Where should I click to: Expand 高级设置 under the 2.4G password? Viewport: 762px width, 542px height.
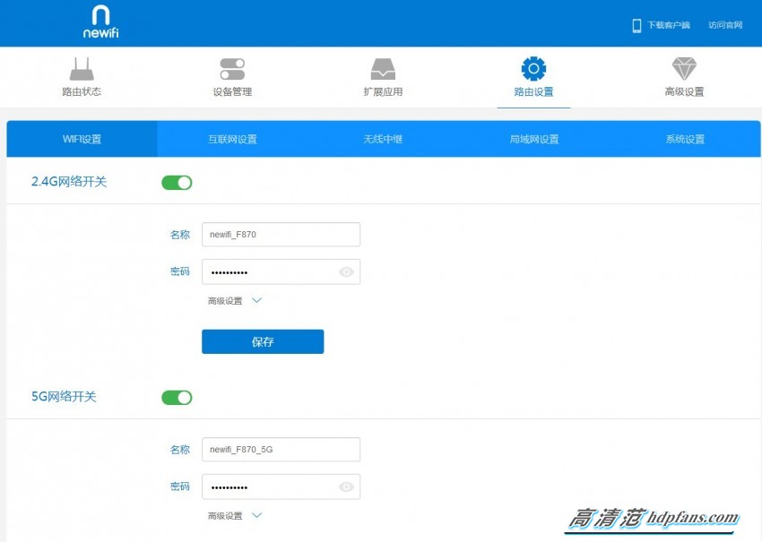[x=235, y=301]
